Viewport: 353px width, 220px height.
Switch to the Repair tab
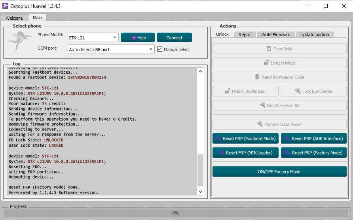pyautogui.click(x=245, y=35)
